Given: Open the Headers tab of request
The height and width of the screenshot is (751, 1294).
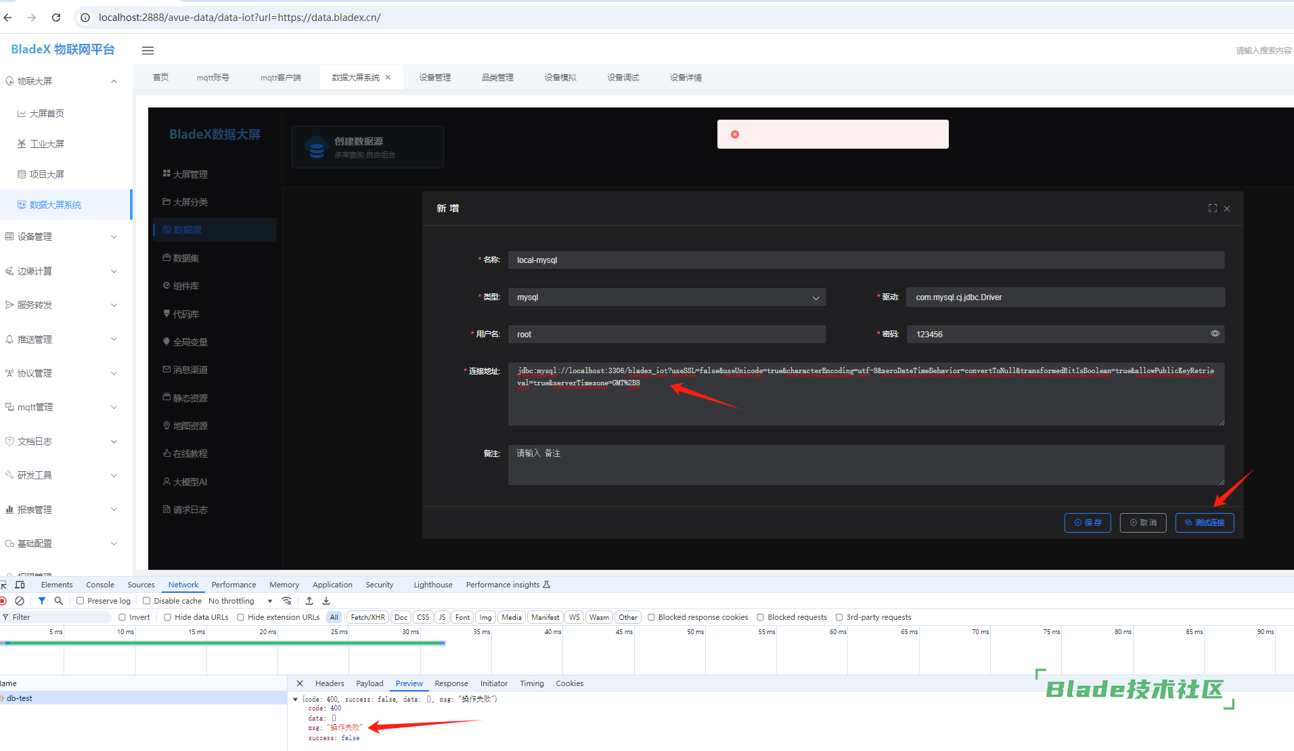Looking at the screenshot, I should coord(330,683).
